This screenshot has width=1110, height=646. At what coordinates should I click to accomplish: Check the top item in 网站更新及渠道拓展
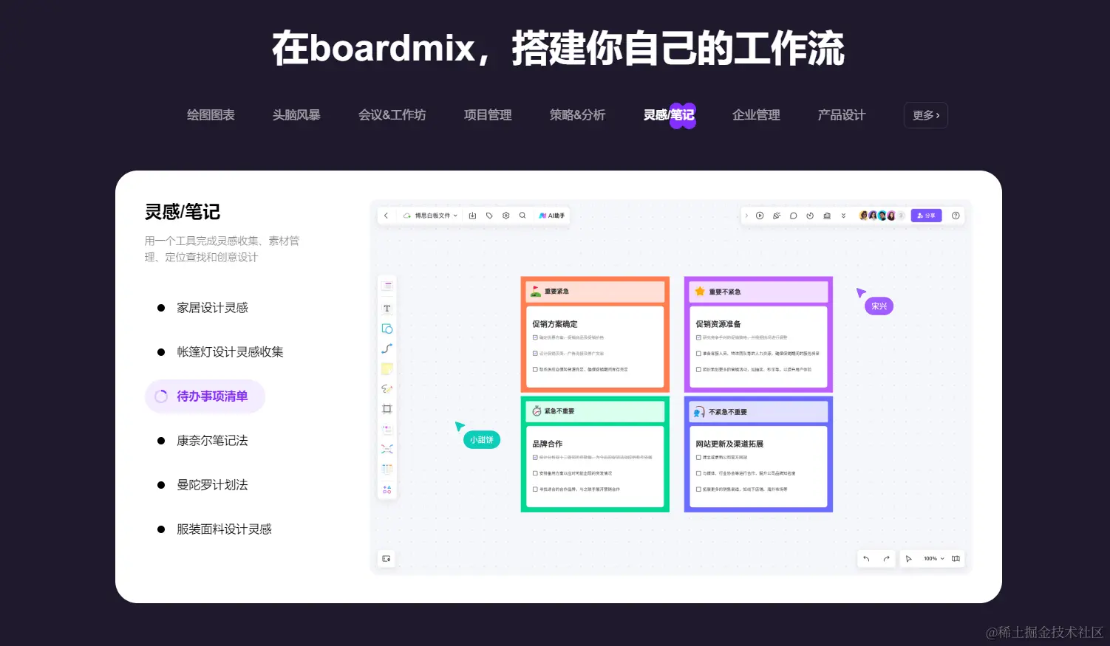pos(698,456)
